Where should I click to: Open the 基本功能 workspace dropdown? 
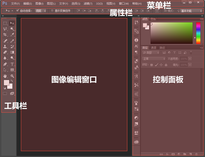(x=191, y=11)
